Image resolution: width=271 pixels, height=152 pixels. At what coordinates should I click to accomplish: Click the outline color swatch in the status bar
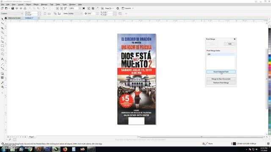[x=234, y=144]
